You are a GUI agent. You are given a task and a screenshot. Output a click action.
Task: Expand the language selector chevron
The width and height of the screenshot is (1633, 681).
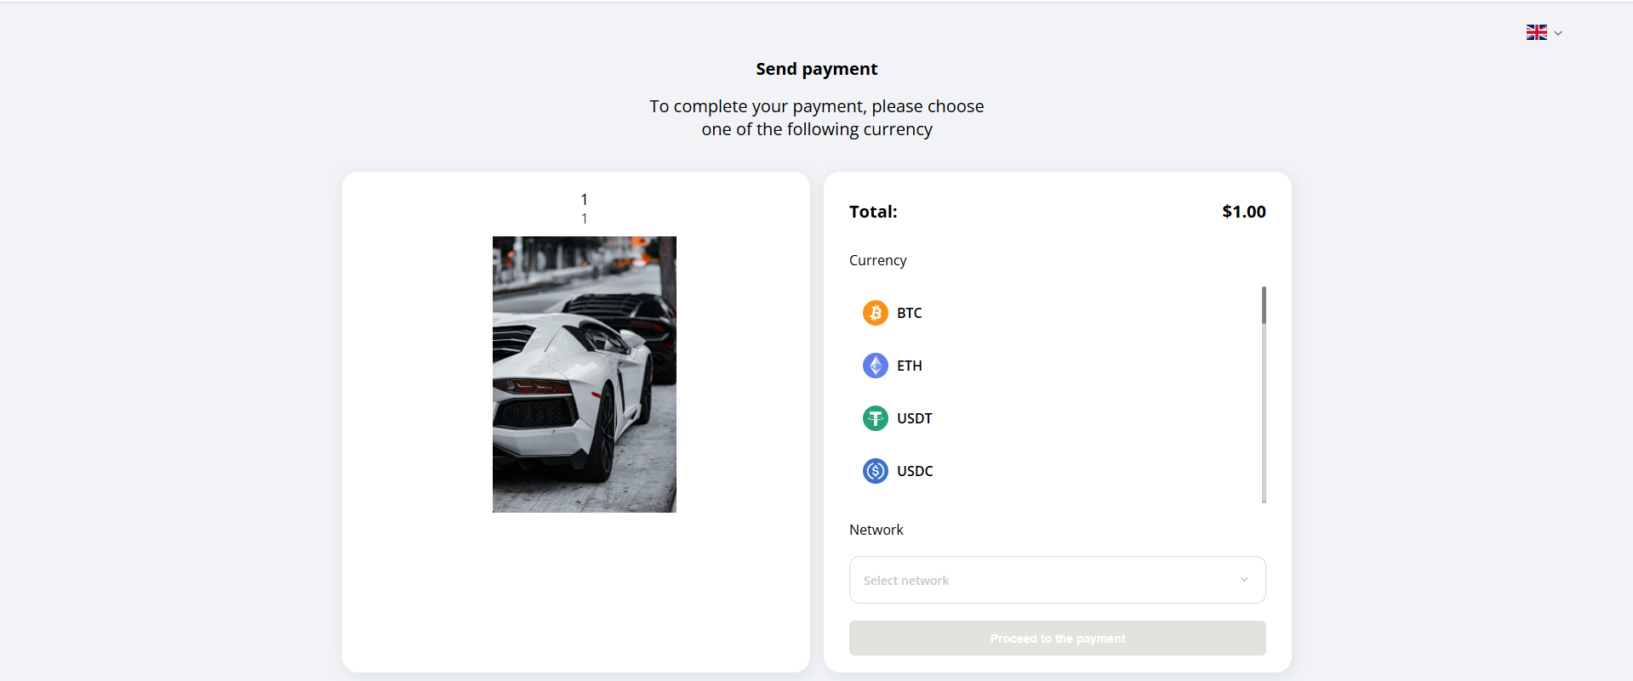(1558, 33)
